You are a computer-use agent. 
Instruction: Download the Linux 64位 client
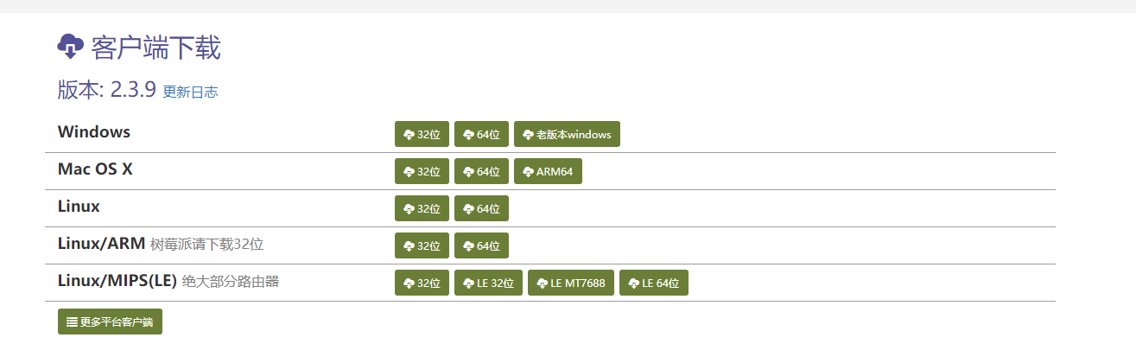pyautogui.click(x=481, y=208)
